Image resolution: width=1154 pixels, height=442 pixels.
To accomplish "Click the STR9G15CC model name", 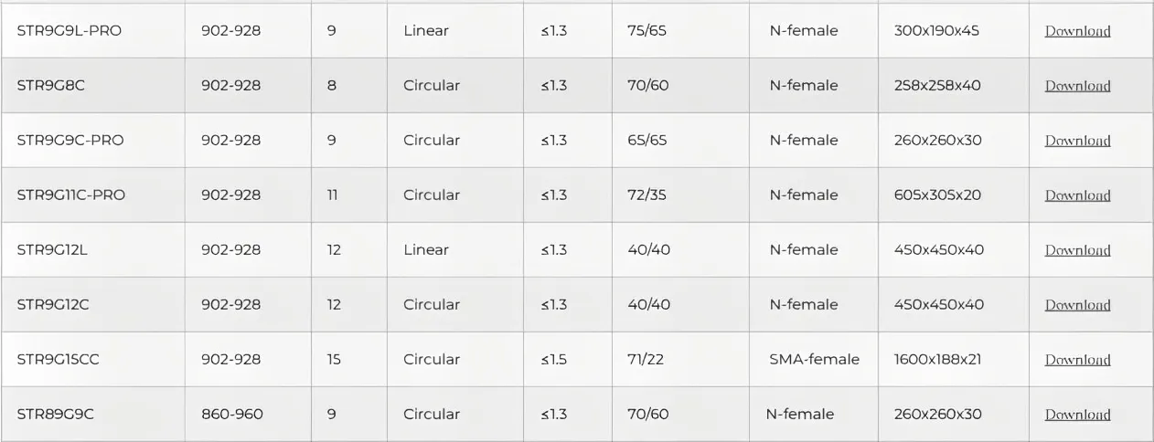I will click(x=58, y=360).
